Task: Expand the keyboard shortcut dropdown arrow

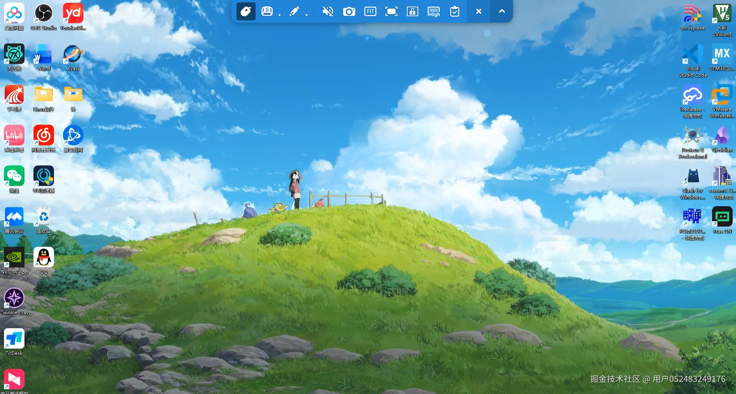Action: 280,15
